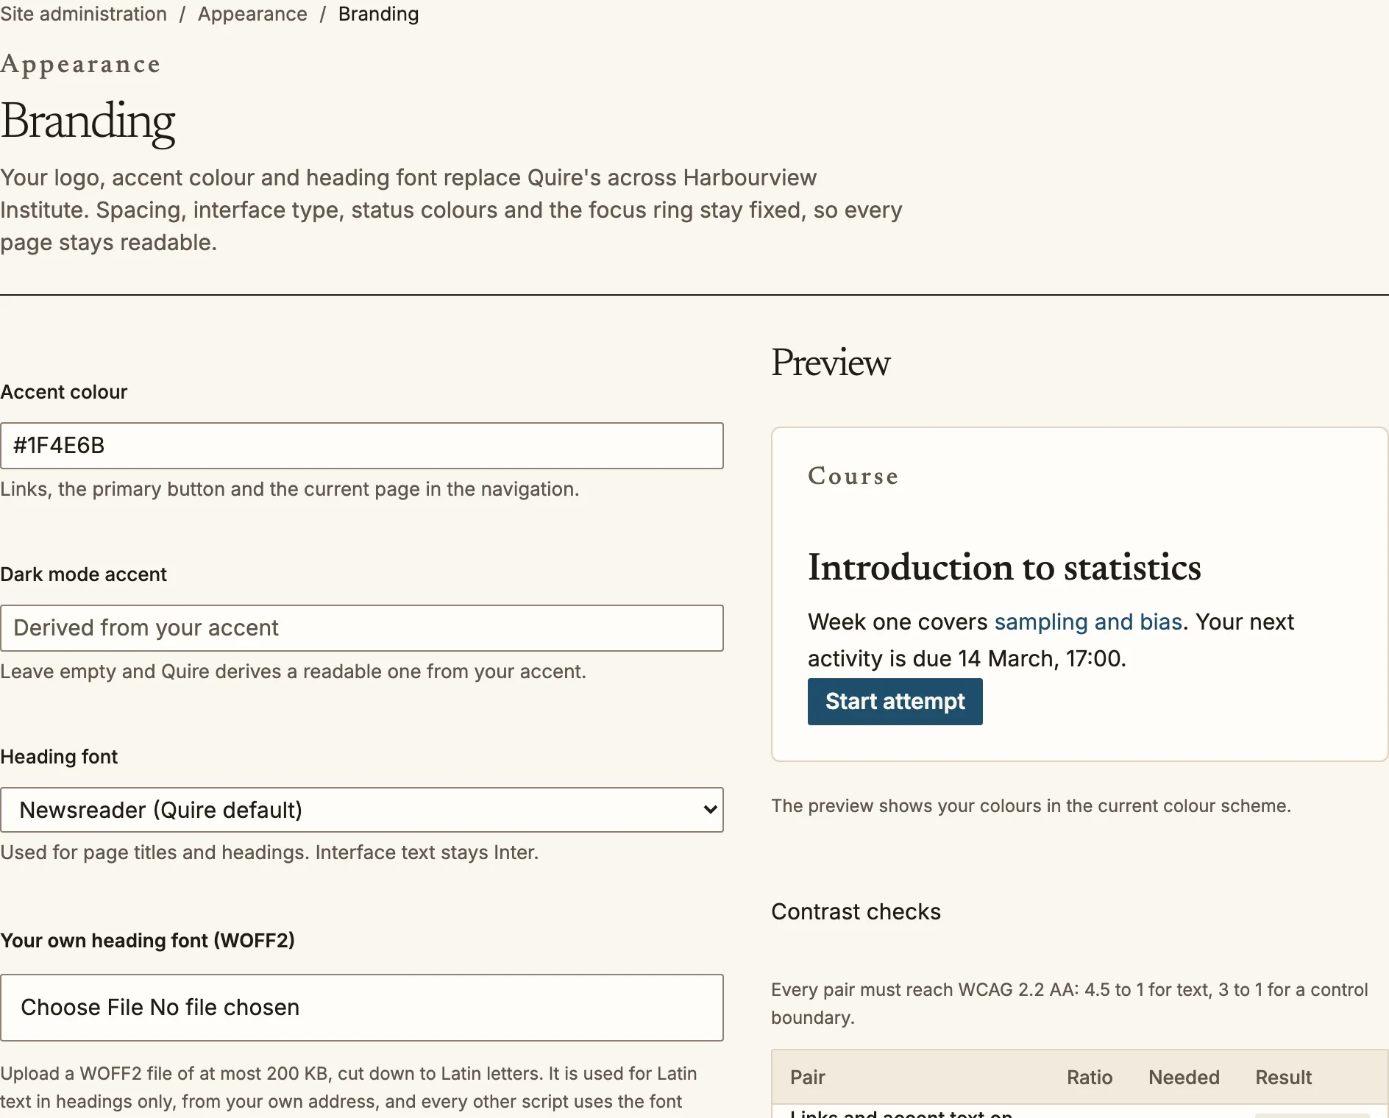The image size is (1389, 1118).
Task: Click the Contrast checks heading
Action: tap(856, 912)
